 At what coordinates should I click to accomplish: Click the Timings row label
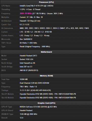tap(5, 90)
